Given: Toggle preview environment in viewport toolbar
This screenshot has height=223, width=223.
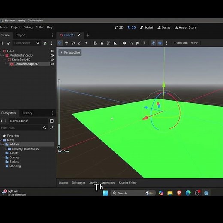Looking at the screenshot, I should click(160, 43).
